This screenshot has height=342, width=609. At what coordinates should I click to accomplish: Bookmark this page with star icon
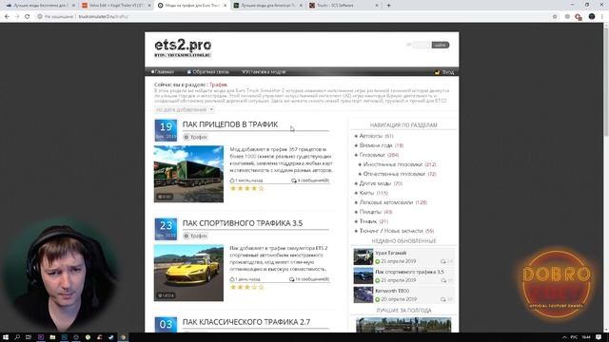(555, 17)
